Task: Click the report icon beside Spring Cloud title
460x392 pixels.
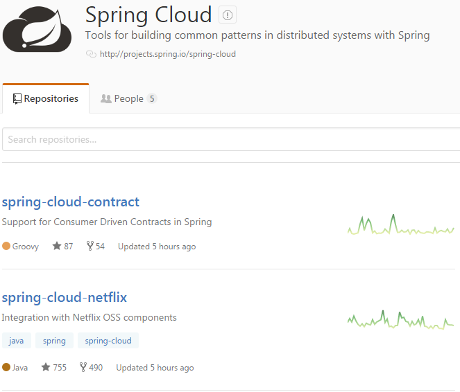Action: (x=228, y=15)
